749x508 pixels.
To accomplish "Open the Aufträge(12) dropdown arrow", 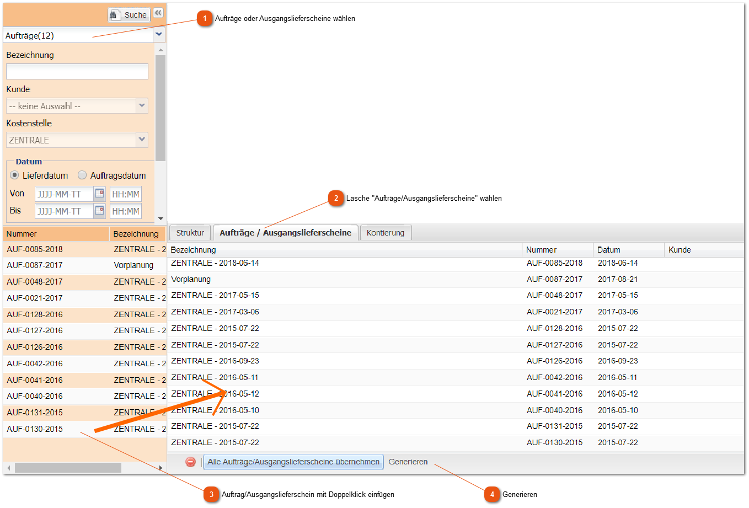I will (x=159, y=35).
